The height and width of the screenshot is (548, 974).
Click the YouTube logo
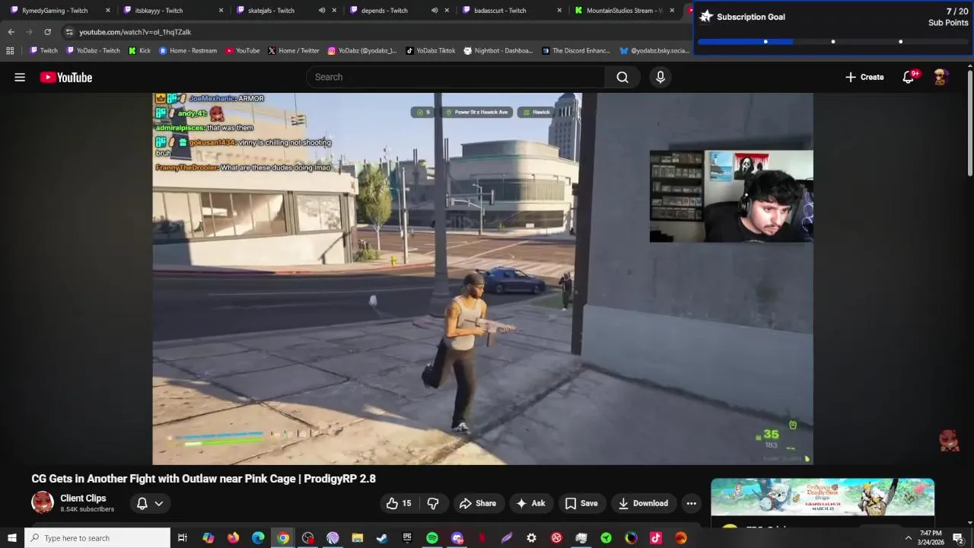(66, 77)
